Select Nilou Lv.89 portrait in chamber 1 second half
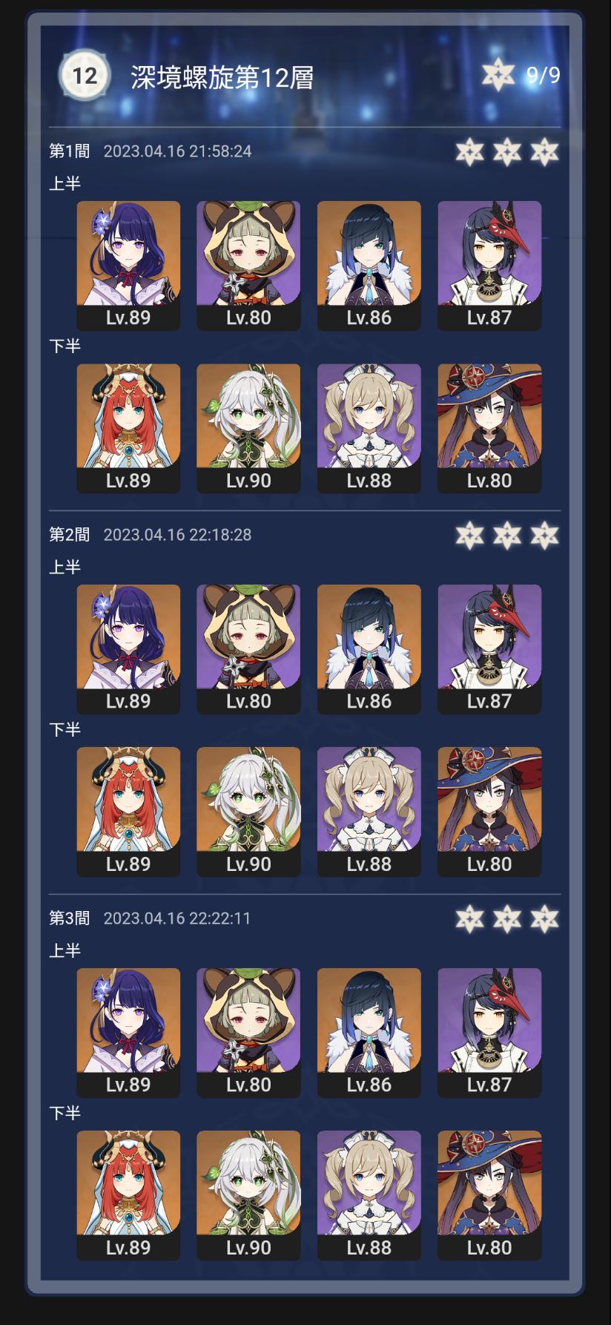This screenshot has height=1325, width=611. 128,428
